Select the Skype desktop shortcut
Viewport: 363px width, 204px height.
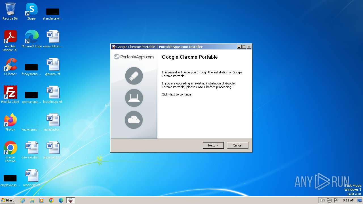tap(31, 11)
